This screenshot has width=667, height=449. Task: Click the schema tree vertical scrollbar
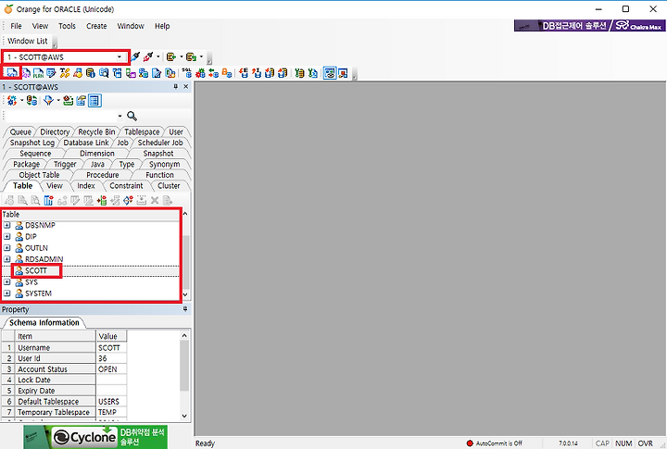coord(185,254)
